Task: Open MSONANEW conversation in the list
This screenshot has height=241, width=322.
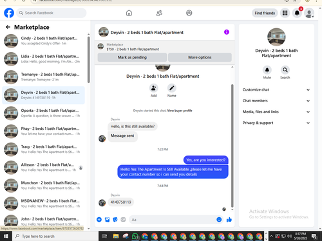Action: (x=43, y=204)
